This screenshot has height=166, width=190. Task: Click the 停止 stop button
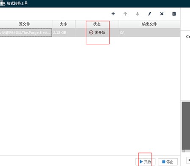click(x=168, y=162)
